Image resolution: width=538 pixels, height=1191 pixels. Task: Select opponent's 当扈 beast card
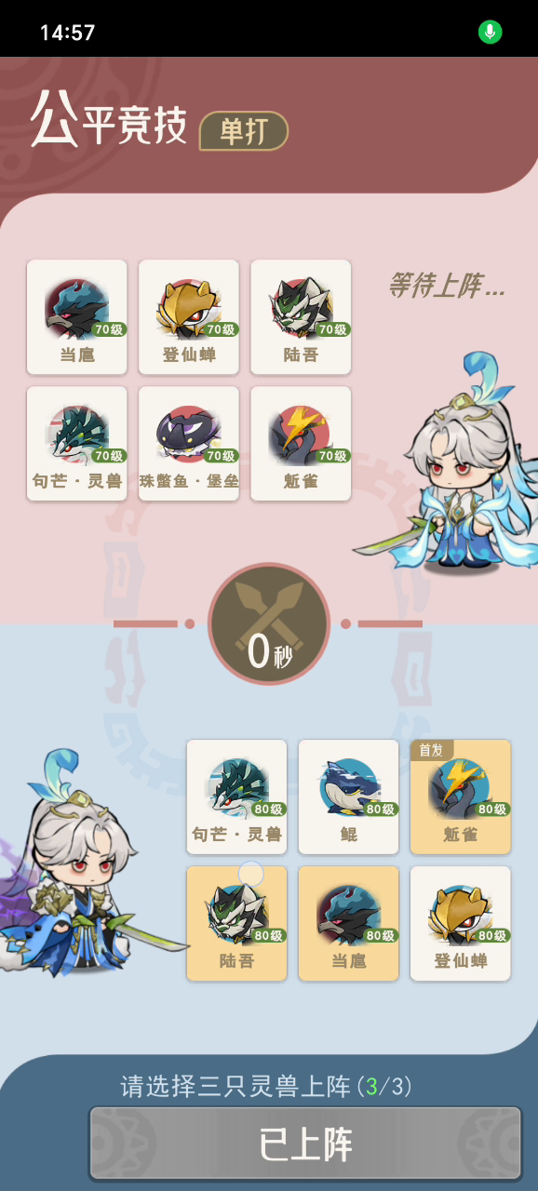[x=77, y=317]
